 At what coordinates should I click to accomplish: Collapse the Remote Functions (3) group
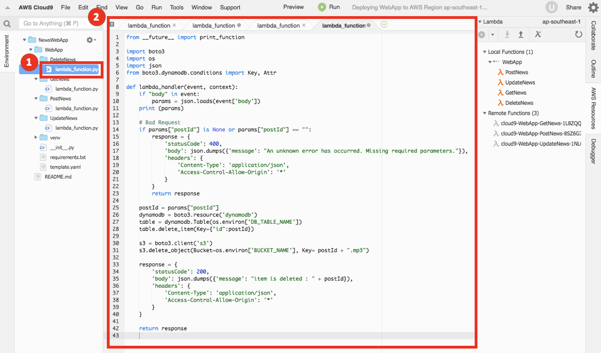[485, 113]
